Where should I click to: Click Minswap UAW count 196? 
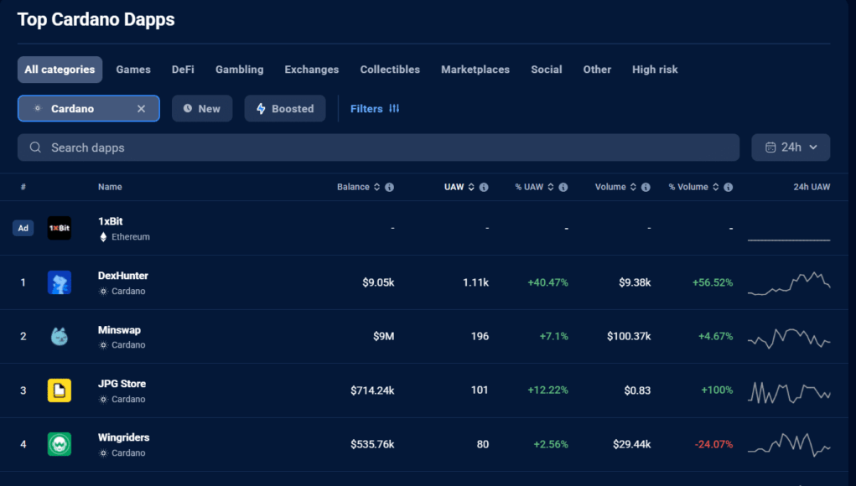click(x=480, y=337)
